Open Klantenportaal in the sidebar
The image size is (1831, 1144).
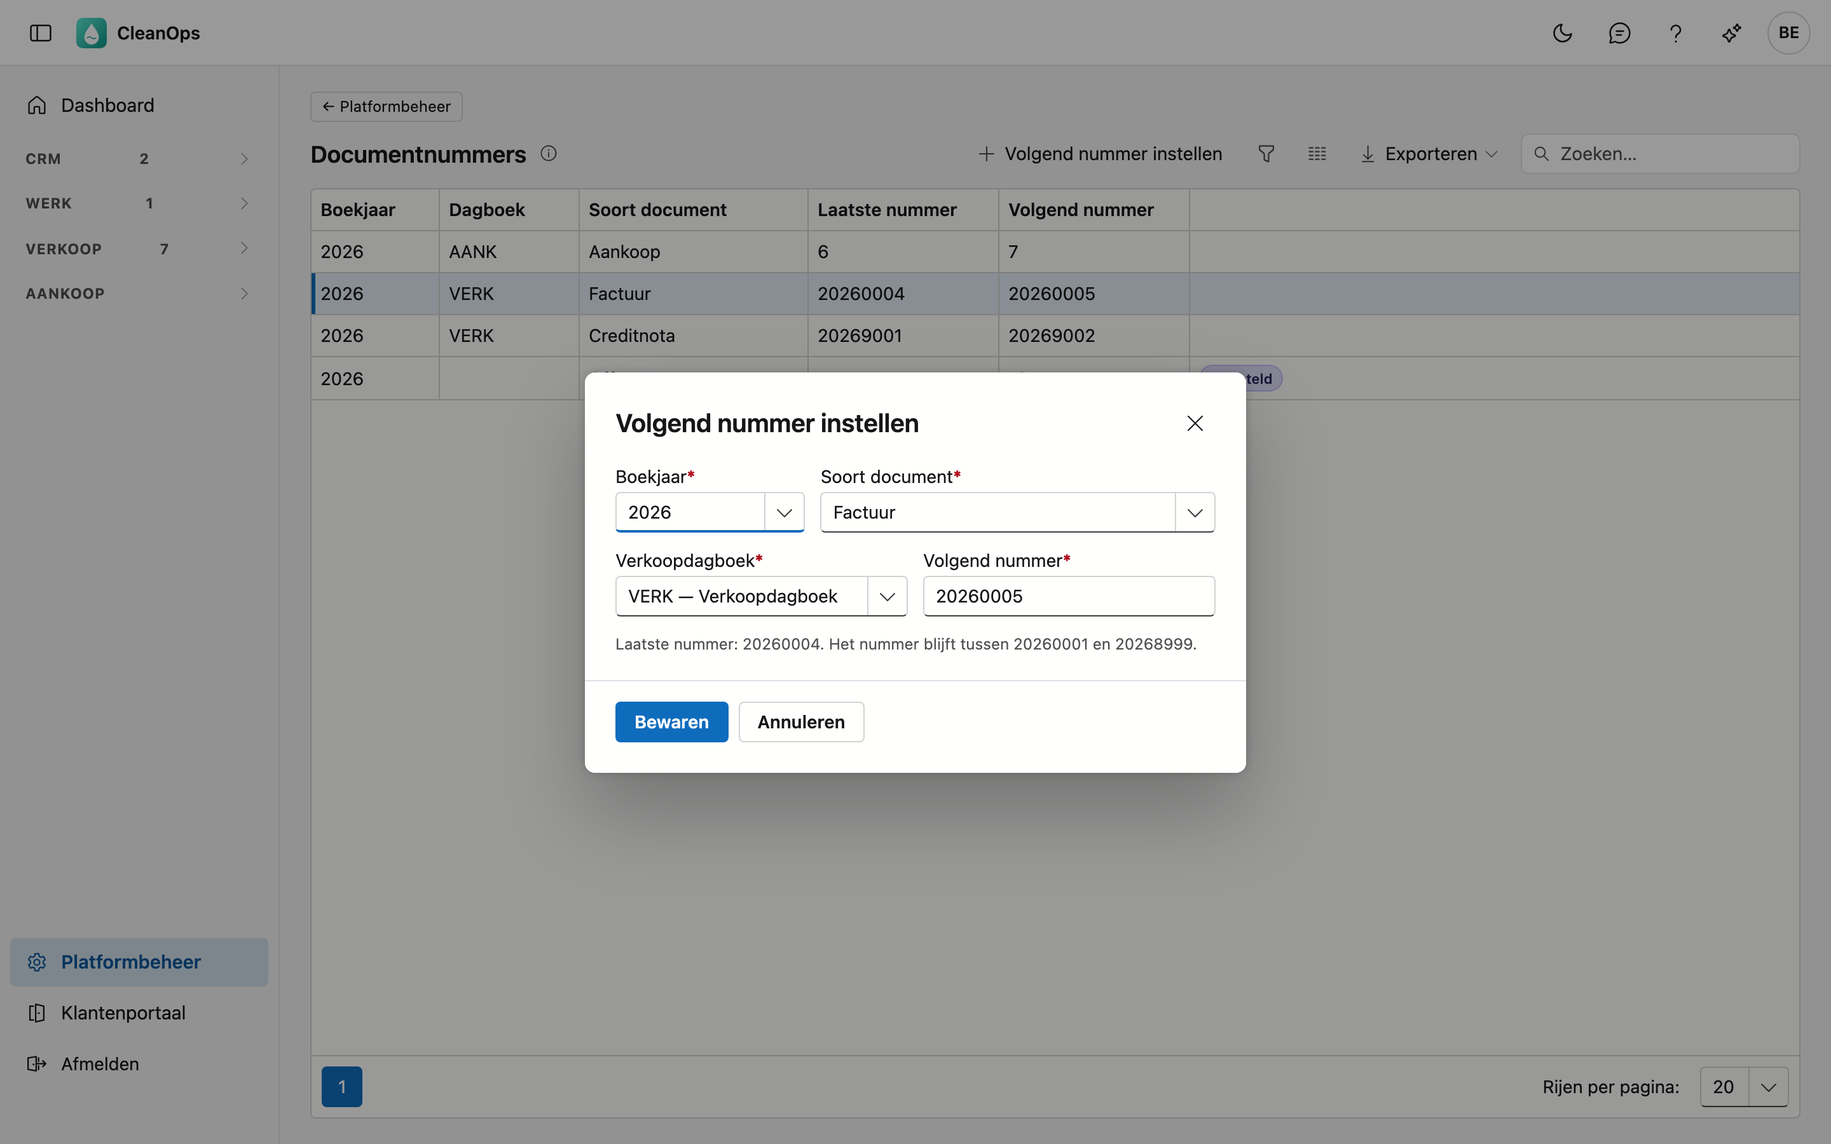click(x=139, y=1012)
